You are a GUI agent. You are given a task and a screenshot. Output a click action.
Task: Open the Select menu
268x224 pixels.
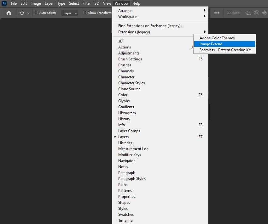pos(74,3)
